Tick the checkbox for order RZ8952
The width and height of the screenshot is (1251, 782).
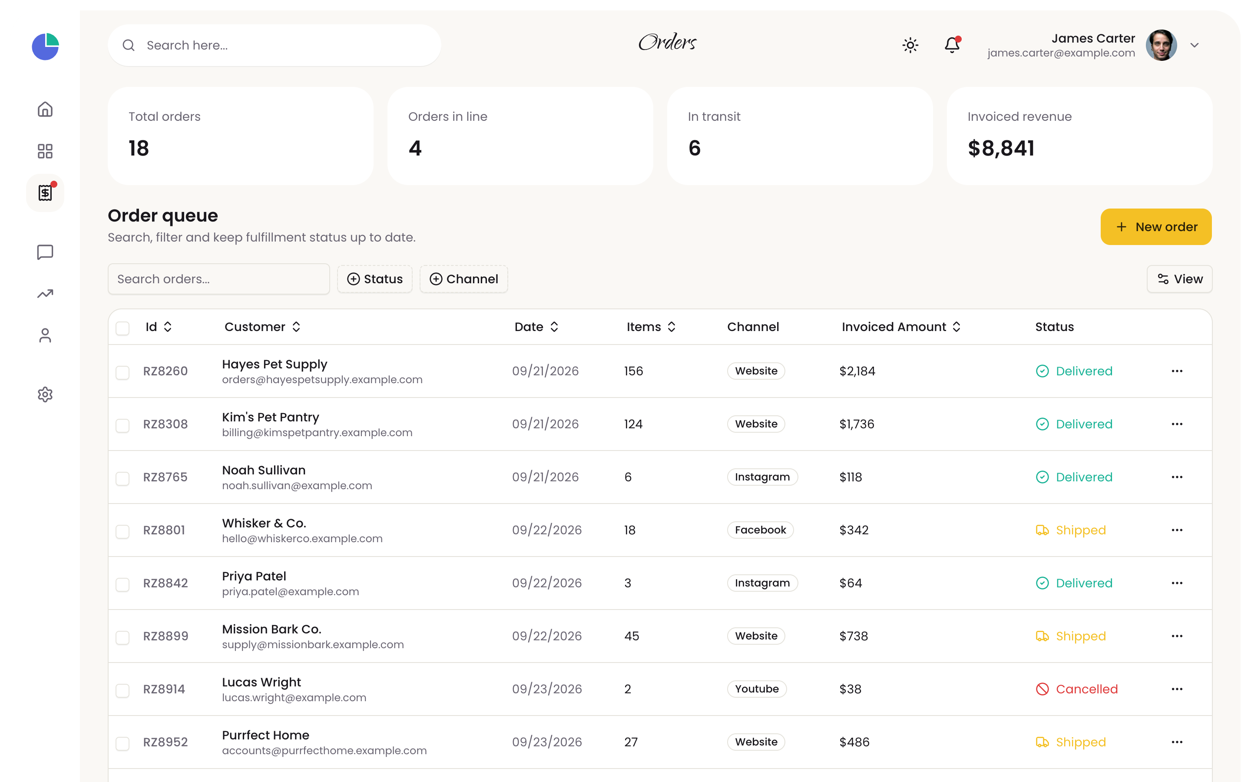tap(122, 743)
